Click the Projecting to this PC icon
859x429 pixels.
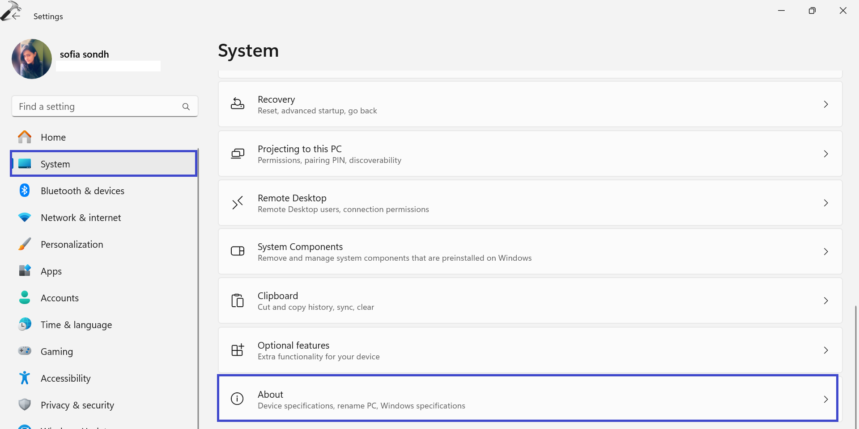tap(238, 154)
